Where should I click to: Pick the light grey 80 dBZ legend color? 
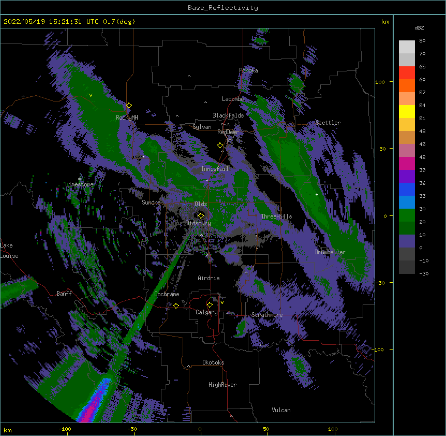pos(407,47)
